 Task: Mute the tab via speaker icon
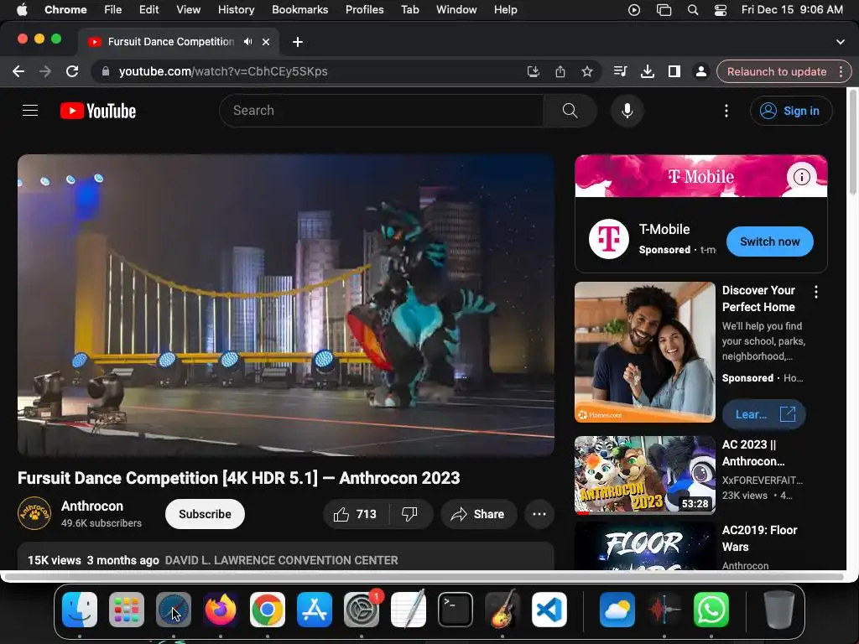pos(248,42)
